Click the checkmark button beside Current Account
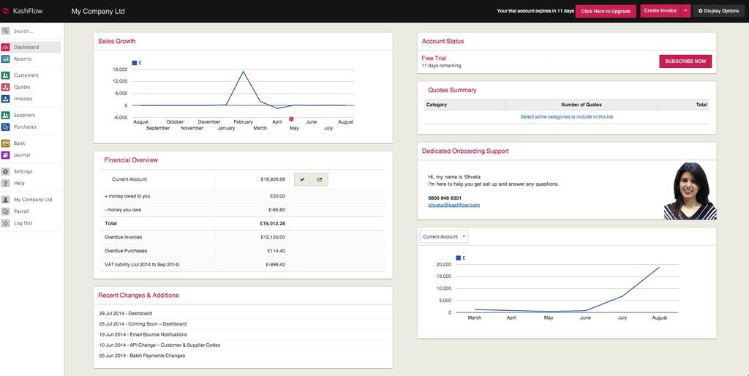The image size is (749, 376). (x=302, y=178)
